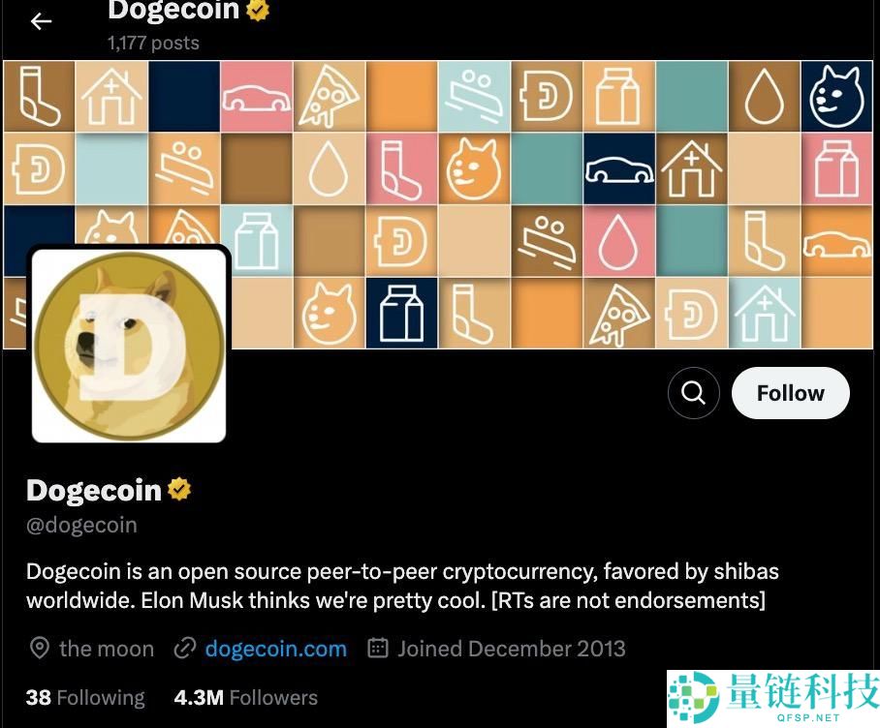The height and width of the screenshot is (728, 880).
Task: Click the 1,177 posts count in header
Action: coord(153,43)
